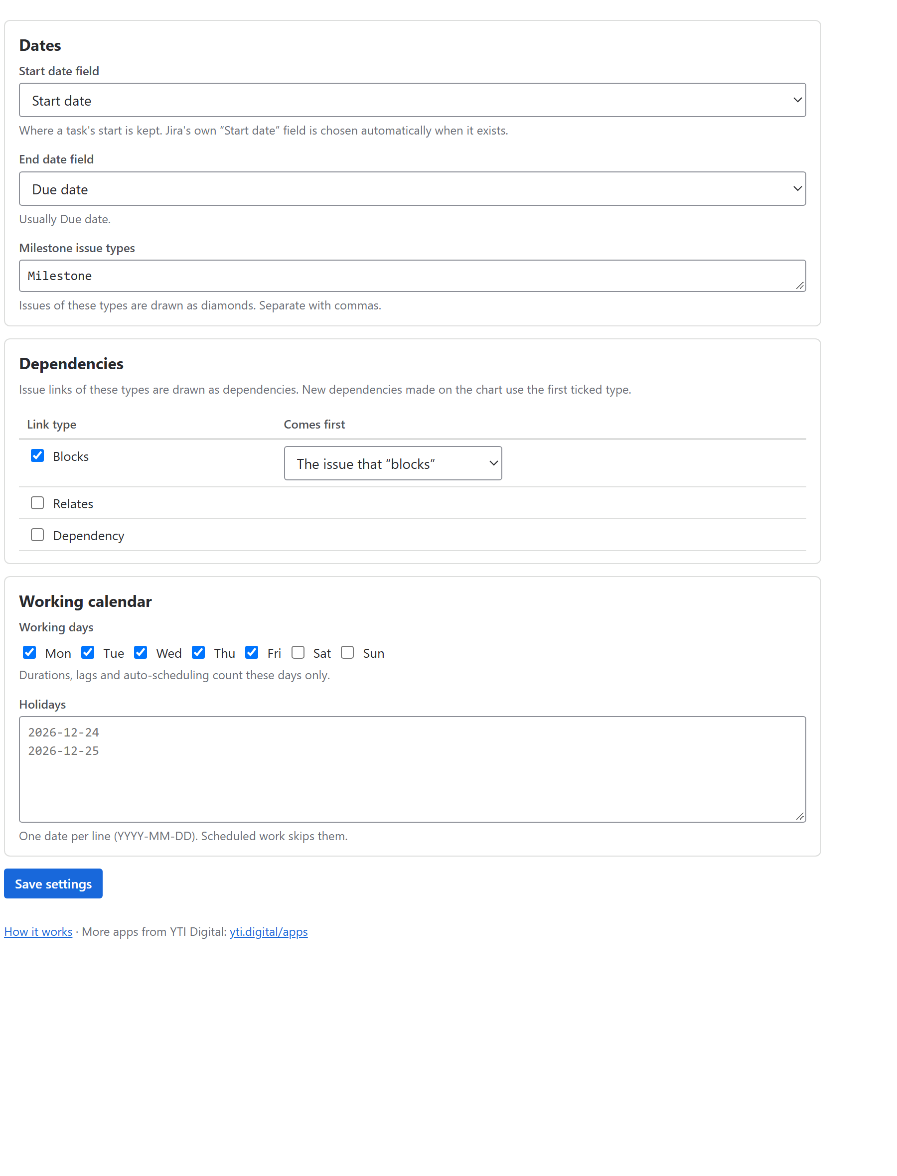Enable Sun as a working day
This screenshot has width=897, height=1176.
[347, 652]
